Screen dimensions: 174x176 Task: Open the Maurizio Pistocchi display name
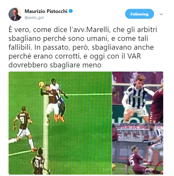click(46, 11)
